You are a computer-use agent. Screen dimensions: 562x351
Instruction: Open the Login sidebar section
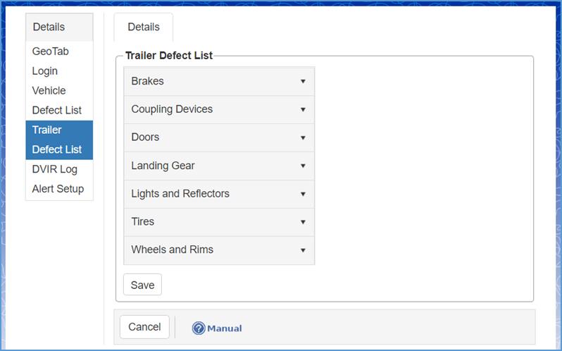coord(45,71)
